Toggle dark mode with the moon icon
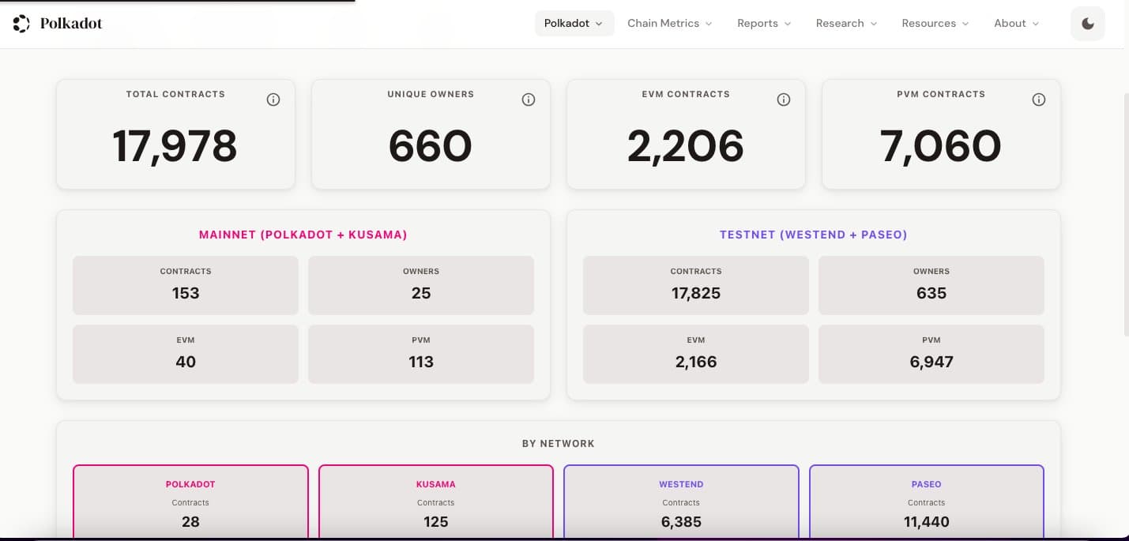This screenshot has width=1129, height=541. pyautogui.click(x=1087, y=23)
